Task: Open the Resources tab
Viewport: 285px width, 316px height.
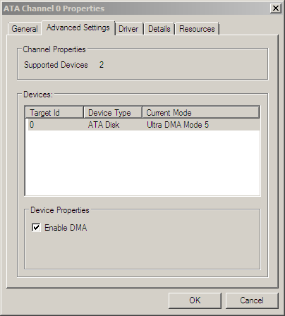Action: (197, 29)
